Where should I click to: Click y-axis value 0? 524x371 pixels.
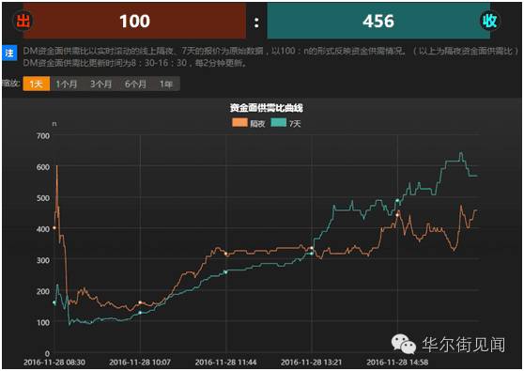tap(47, 353)
